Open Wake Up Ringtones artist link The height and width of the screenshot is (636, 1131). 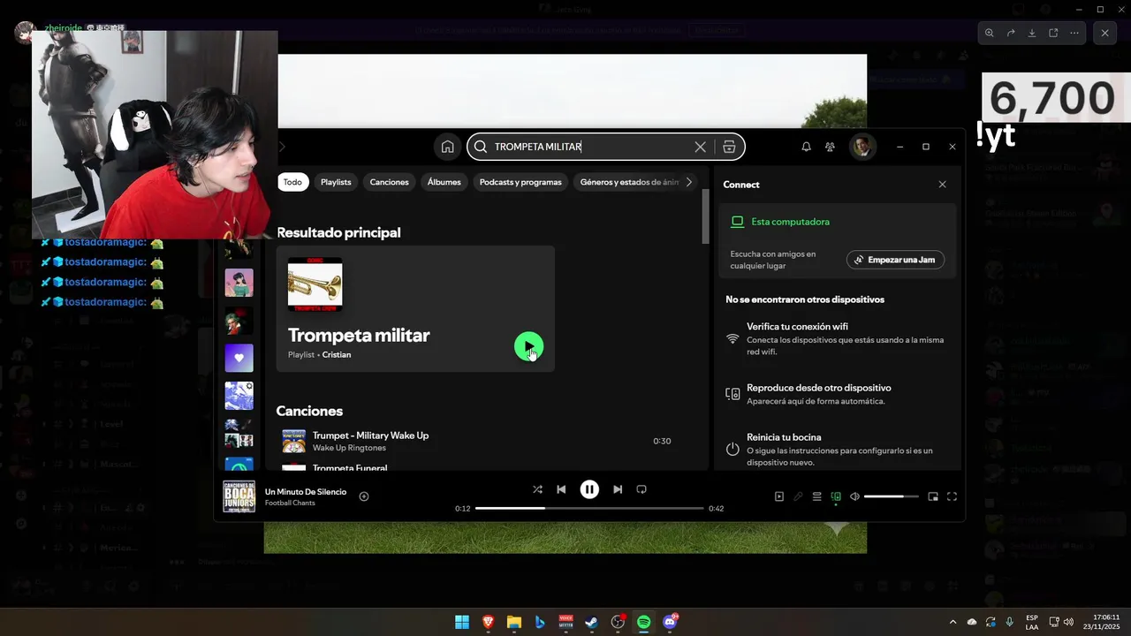[349, 448]
